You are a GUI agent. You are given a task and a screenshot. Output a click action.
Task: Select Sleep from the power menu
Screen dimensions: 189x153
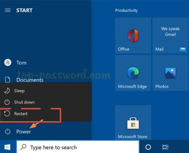point(45,91)
